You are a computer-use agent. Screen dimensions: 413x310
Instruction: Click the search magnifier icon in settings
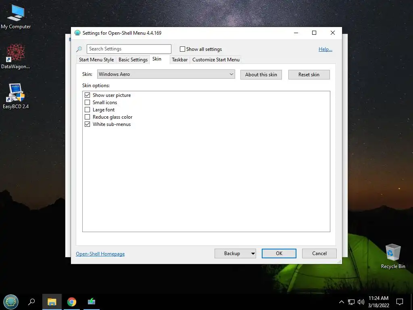(79, 49)
